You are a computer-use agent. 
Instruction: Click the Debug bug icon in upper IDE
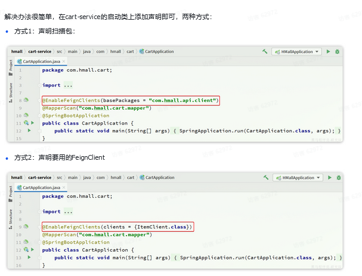(337, 51)
